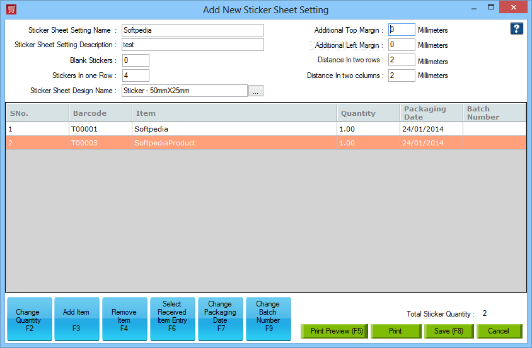The image size is (532, 348).
Task: Select barcode cell T00001
Action: [100, 129]
